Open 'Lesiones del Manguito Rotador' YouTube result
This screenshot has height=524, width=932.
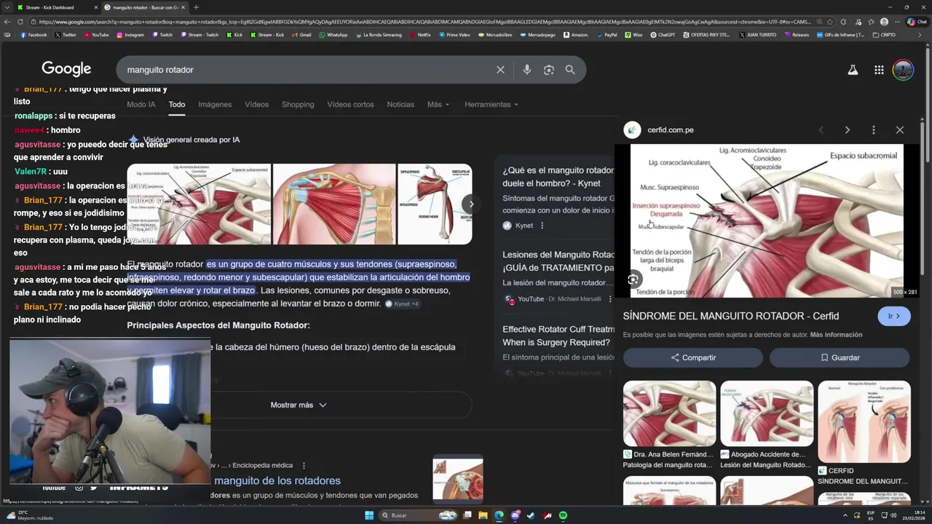pos(558,261)
